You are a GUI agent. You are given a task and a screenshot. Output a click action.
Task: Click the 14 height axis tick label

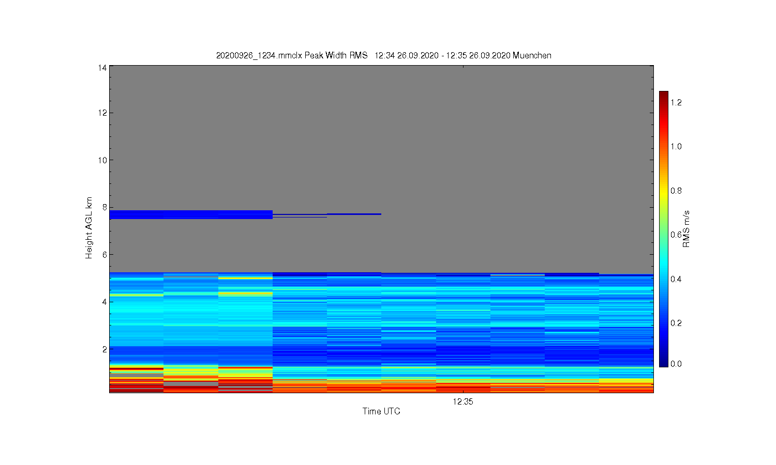pos(102,68)
